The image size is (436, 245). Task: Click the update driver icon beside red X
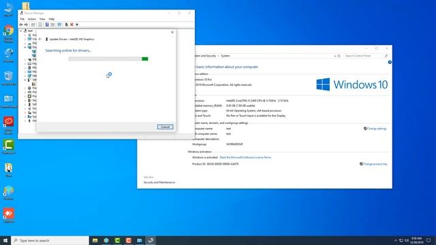(x=67, y=24)
